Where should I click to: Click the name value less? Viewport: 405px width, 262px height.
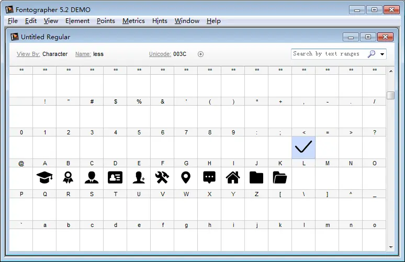tap(98, 54)
